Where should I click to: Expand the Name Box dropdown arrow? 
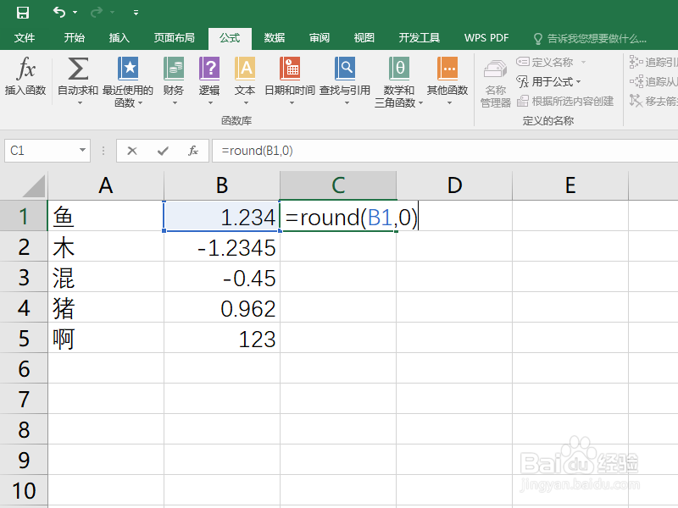coord(82,151)
